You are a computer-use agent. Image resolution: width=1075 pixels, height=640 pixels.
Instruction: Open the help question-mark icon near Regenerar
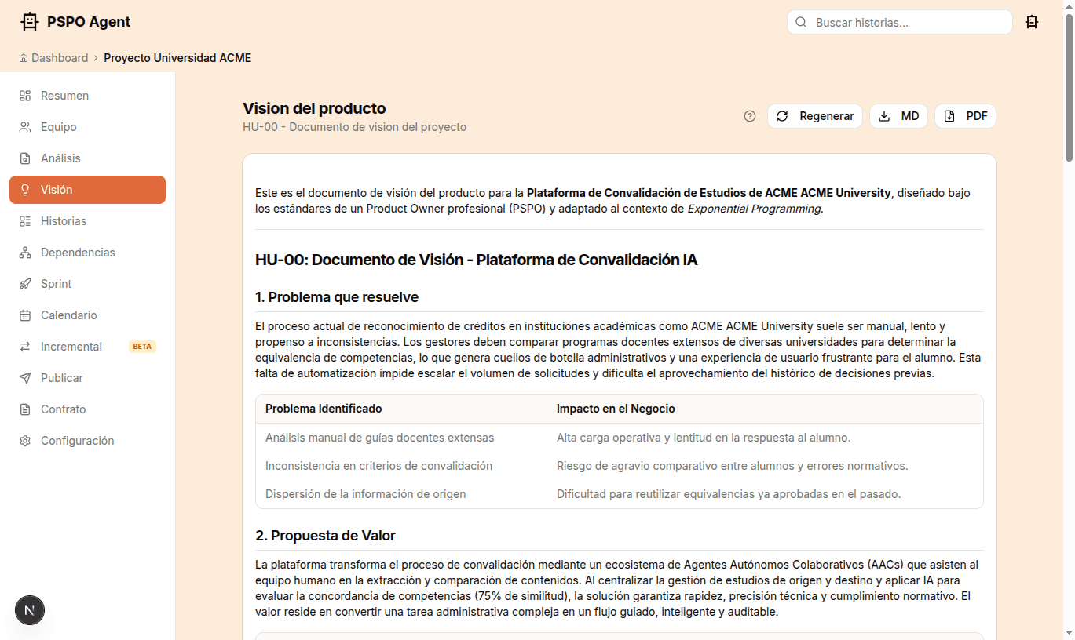pyautogui.click(x=749, y=115)
